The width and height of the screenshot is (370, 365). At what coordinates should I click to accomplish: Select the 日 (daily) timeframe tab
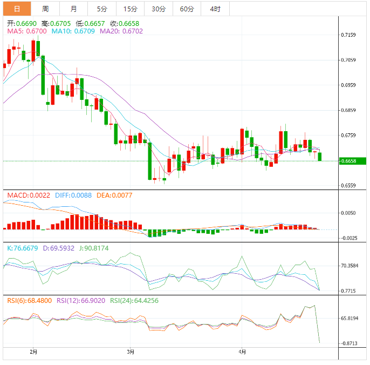17,9
